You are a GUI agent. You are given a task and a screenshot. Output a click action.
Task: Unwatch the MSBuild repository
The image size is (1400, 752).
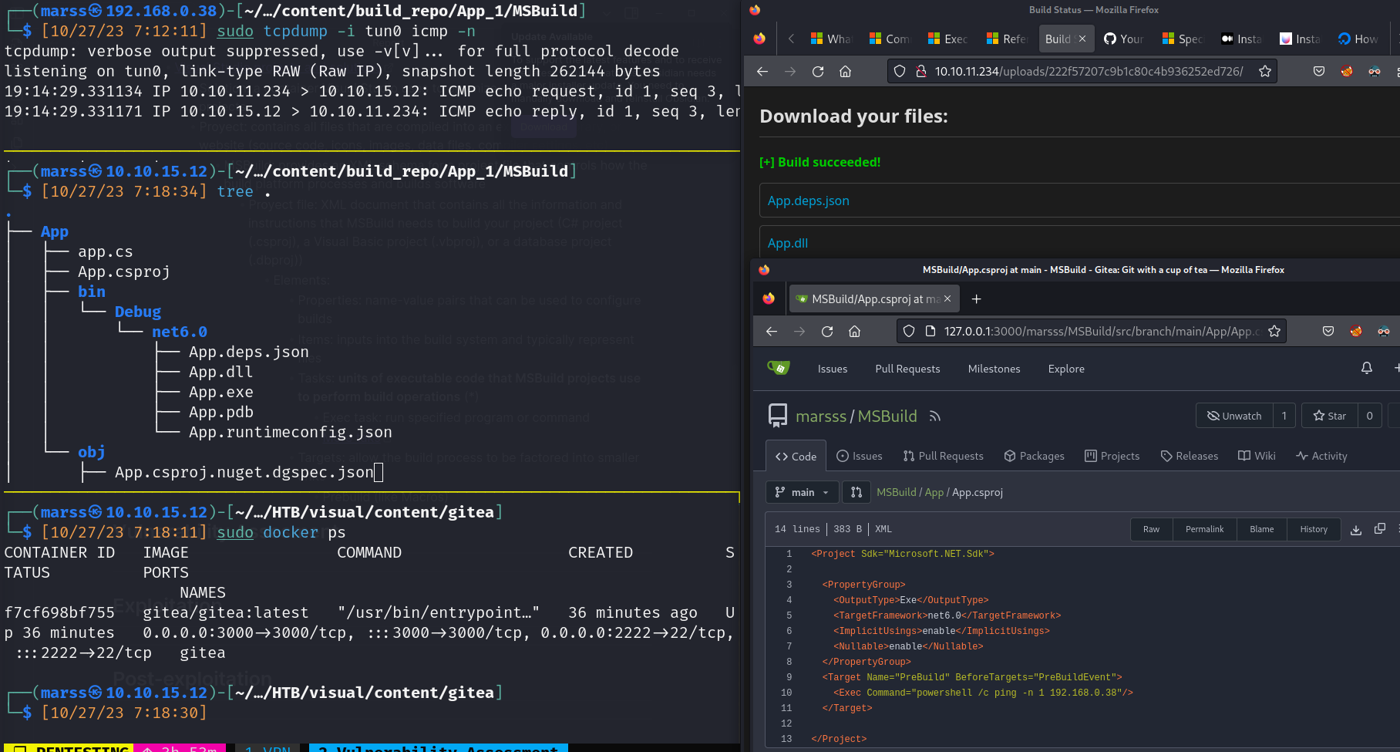(1234, 416)
